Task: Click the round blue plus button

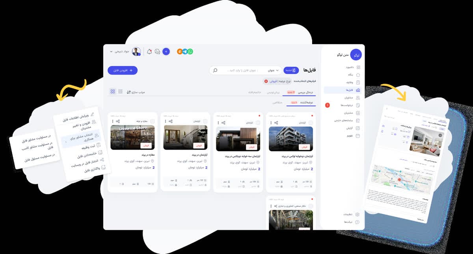Action: (x=166, y=52)
